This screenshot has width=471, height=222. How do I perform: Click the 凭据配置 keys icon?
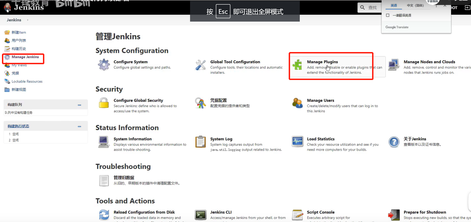201,103
